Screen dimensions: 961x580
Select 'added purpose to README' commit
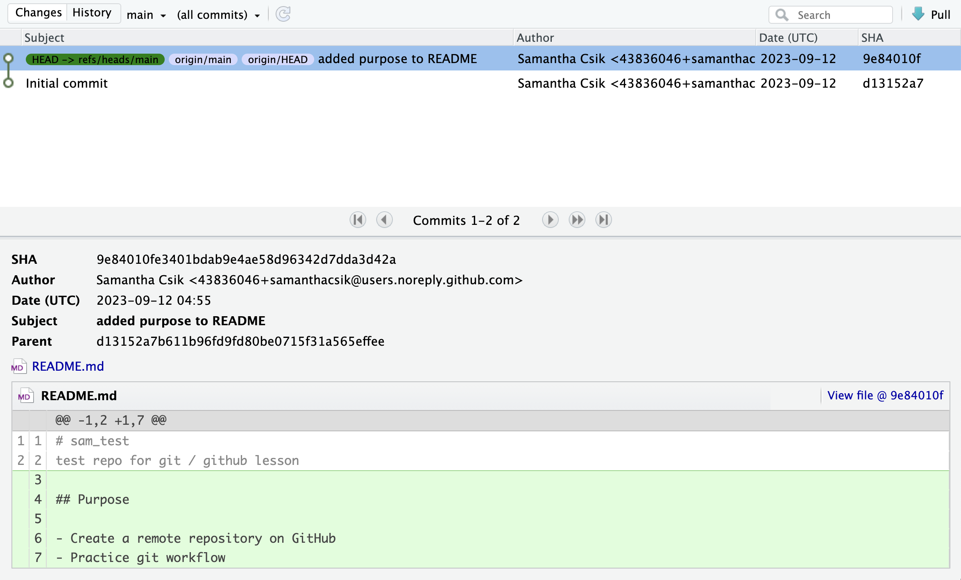tap(397, 59)
